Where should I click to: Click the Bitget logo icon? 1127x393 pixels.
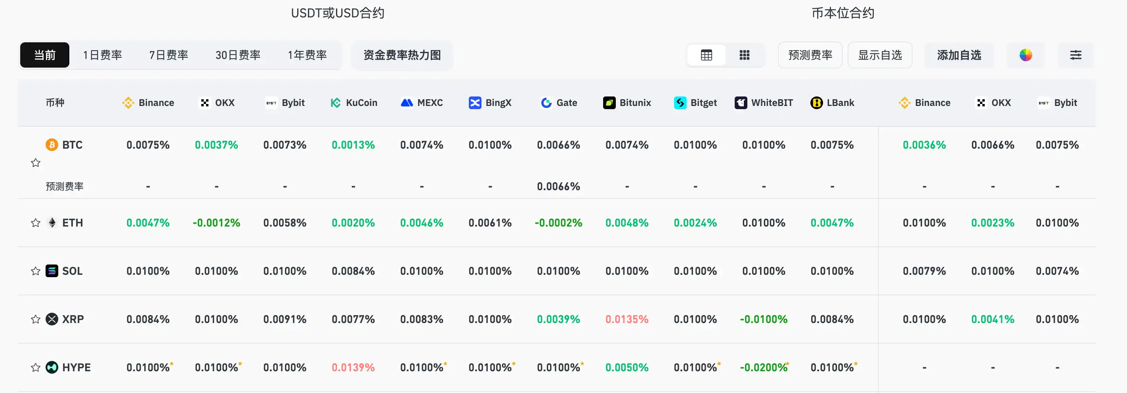(680, 103)
